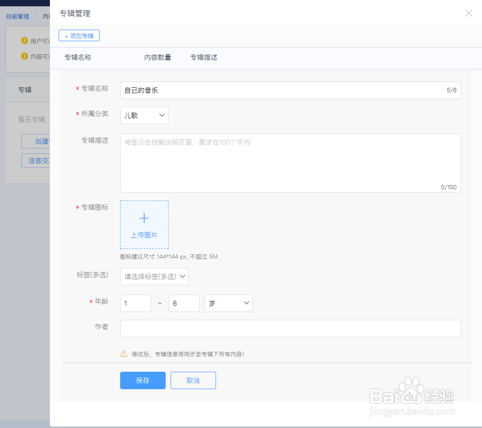Click the chevron on the 岁 unit selector
The image size is (482, 428).
[246, 303]
